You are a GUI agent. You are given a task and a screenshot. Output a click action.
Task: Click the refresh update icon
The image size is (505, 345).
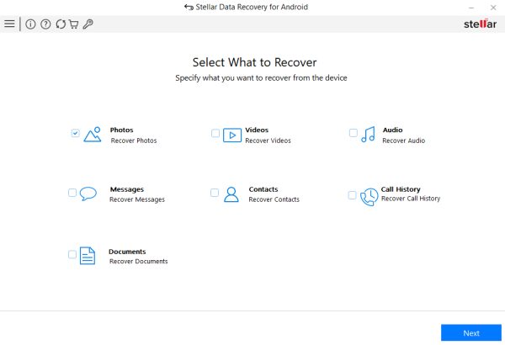point(60,24)
